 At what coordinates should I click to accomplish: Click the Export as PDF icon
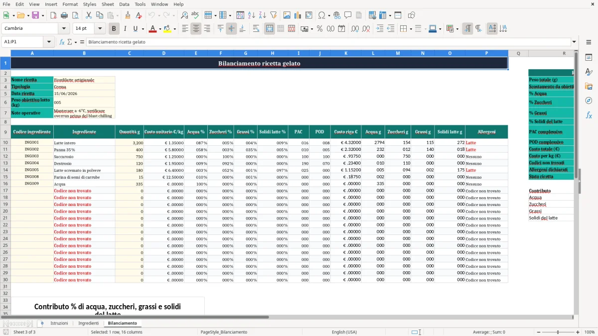53,15
